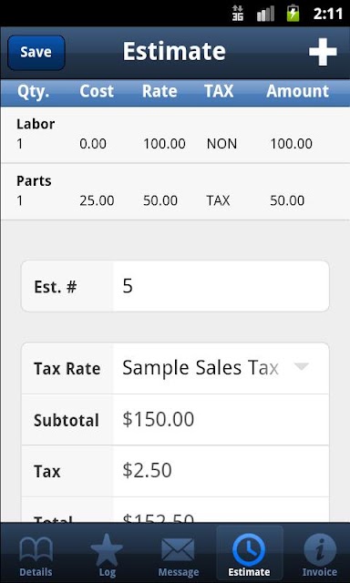Image resolution: width=350 pixels, height=583 pixels.
Task: Expand the Tax Rate dropdown arrow
Action: pyautogui.click(x=302, y=367)
